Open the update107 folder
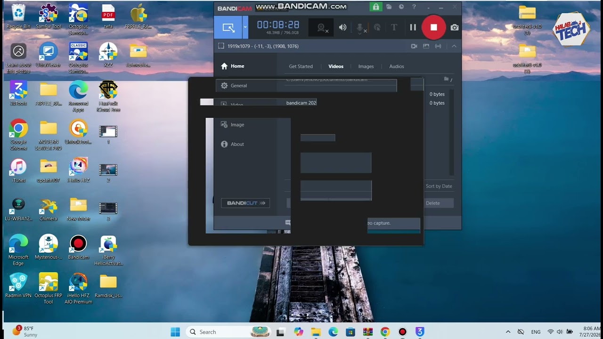The width and height of the screenshot is (603, 339). (x=48, y=170)
